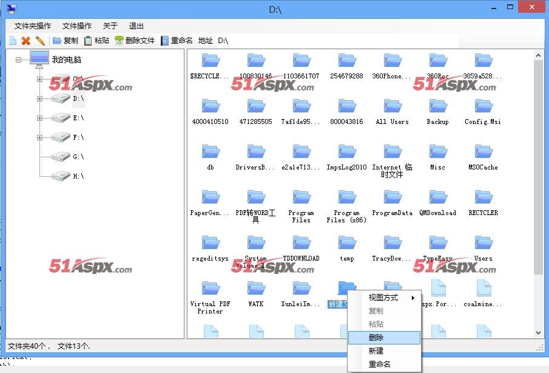Image resolution: width=549 pixels, height=373 pixels.
Task: Select the TracyDow... folder
Action: pos(392,248)
